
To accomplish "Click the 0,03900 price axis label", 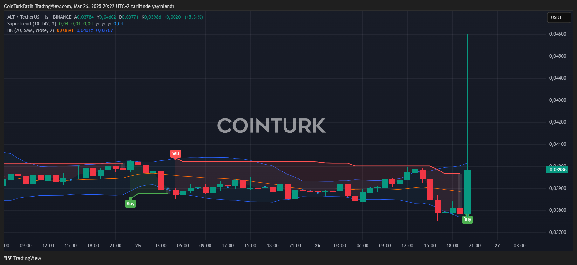I will point(558,188).
